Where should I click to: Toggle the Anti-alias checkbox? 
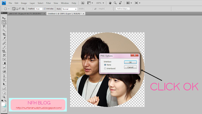[45, 9]
